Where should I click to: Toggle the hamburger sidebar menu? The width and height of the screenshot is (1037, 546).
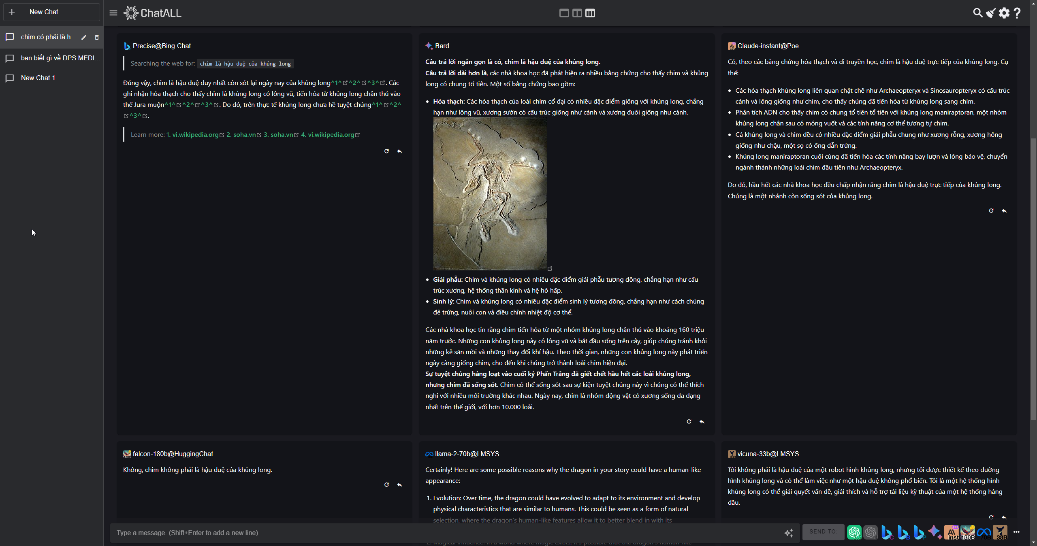113,13
